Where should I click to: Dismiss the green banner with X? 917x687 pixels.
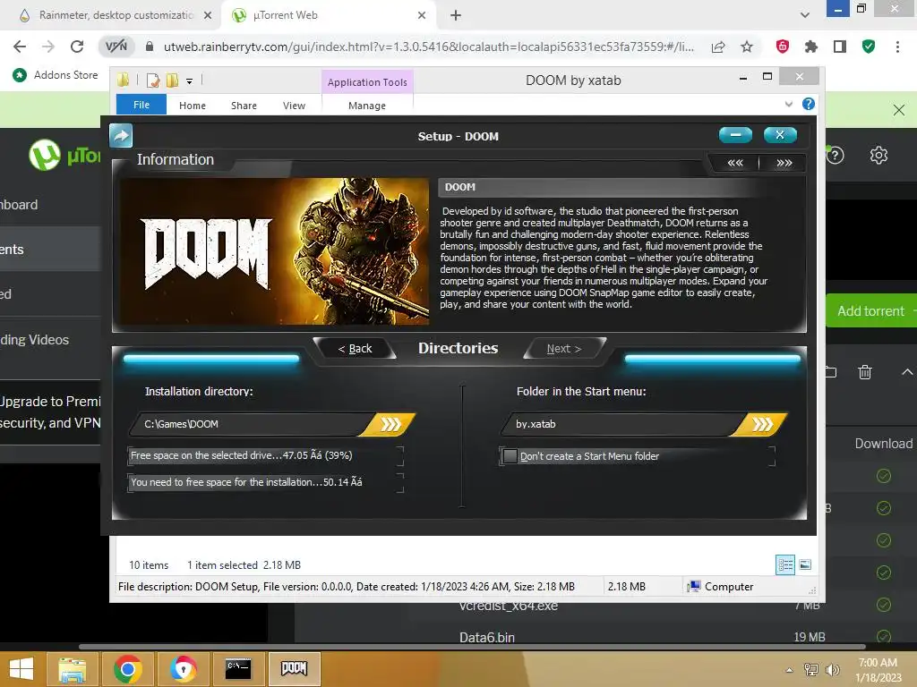[x=899, y=110]
